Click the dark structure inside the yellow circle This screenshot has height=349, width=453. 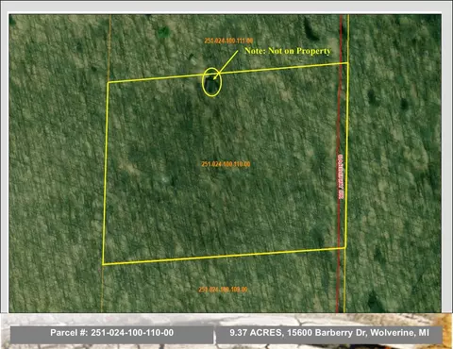tap(210, 84)
